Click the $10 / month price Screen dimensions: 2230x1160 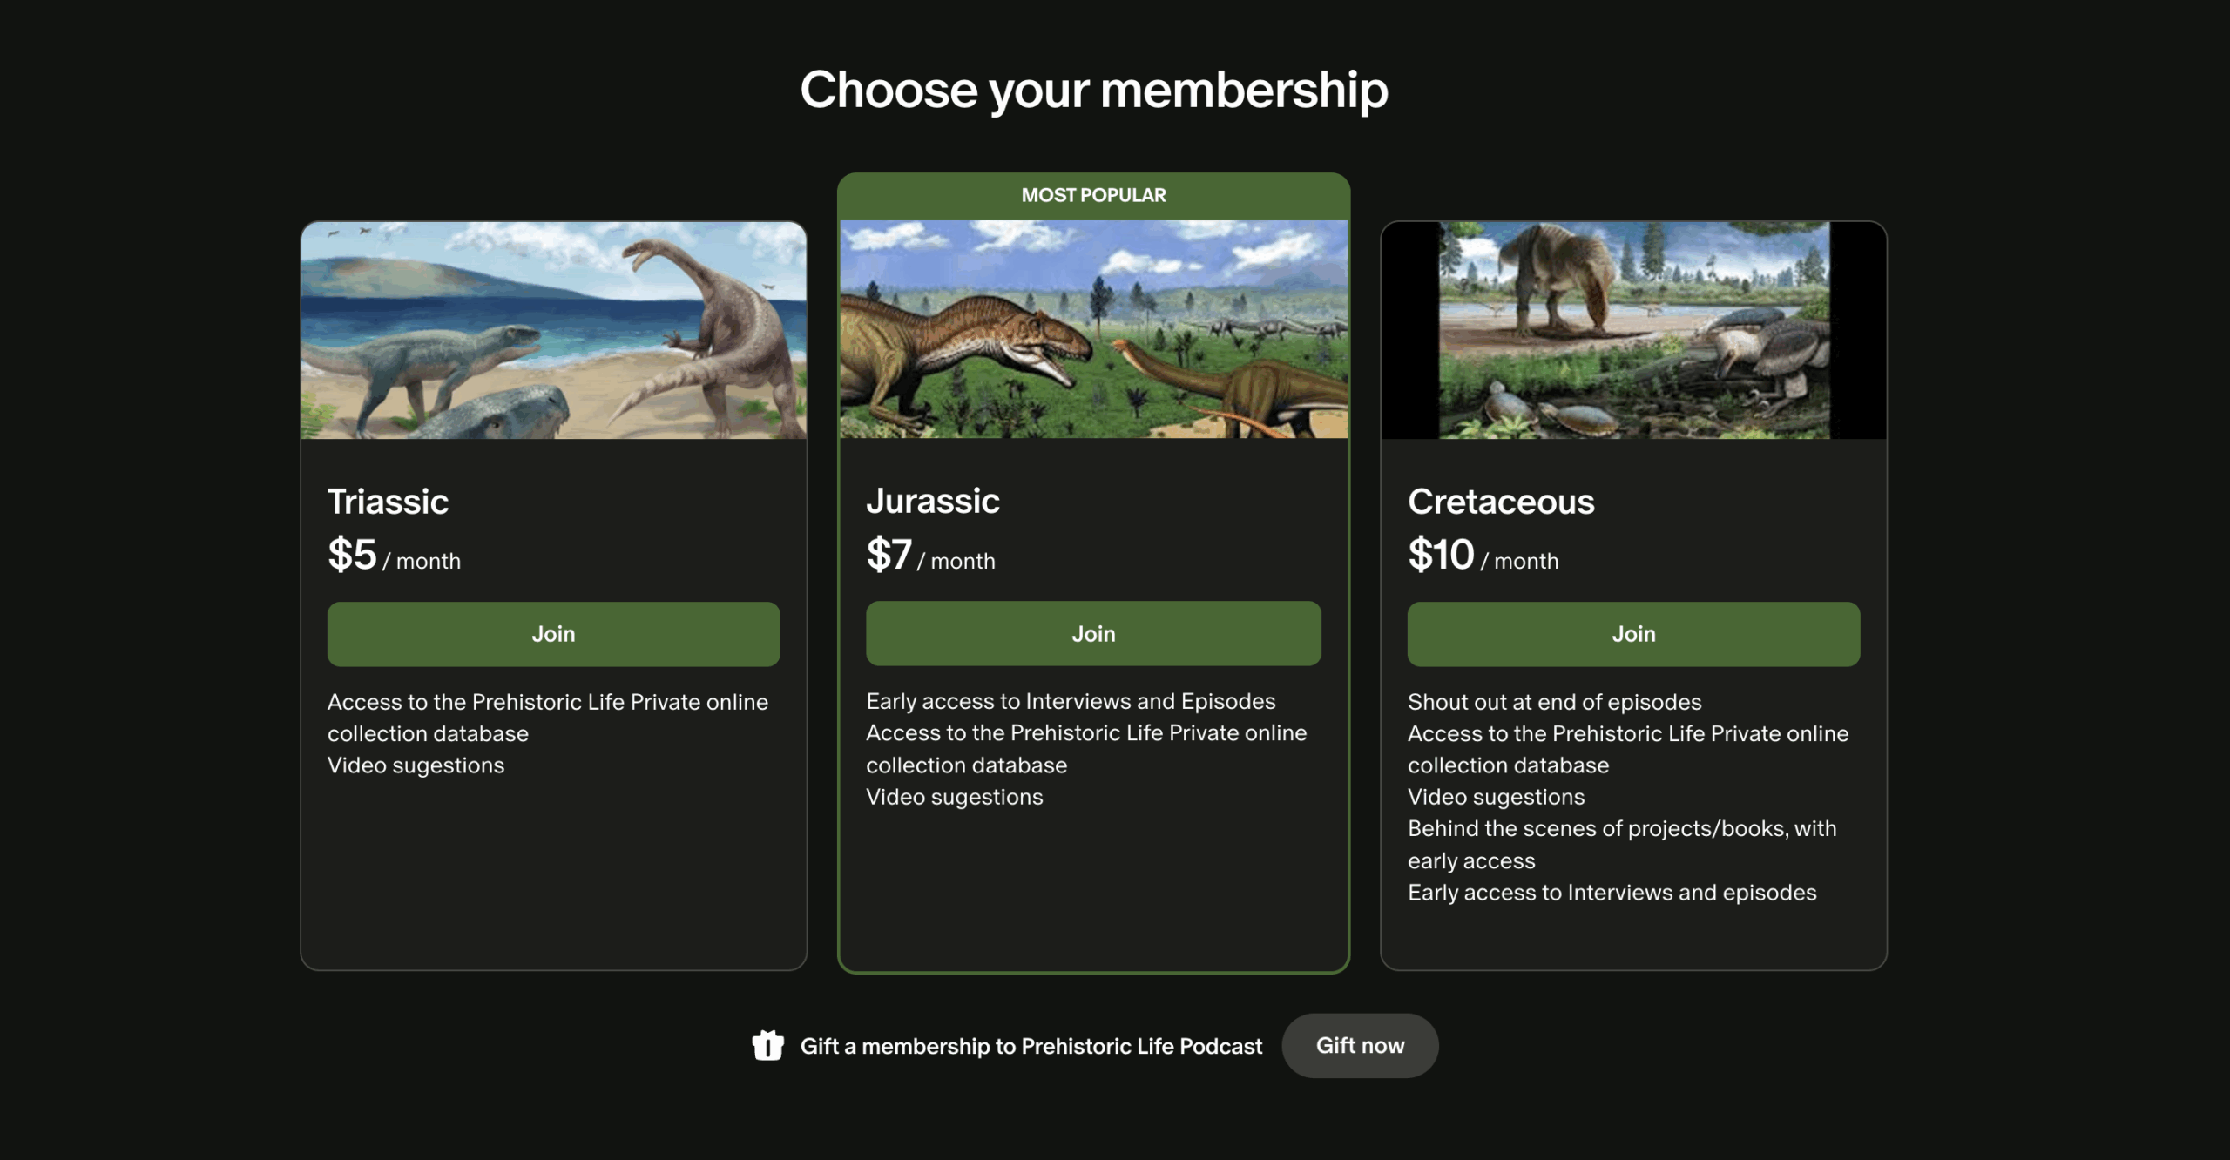point(1483,556)
